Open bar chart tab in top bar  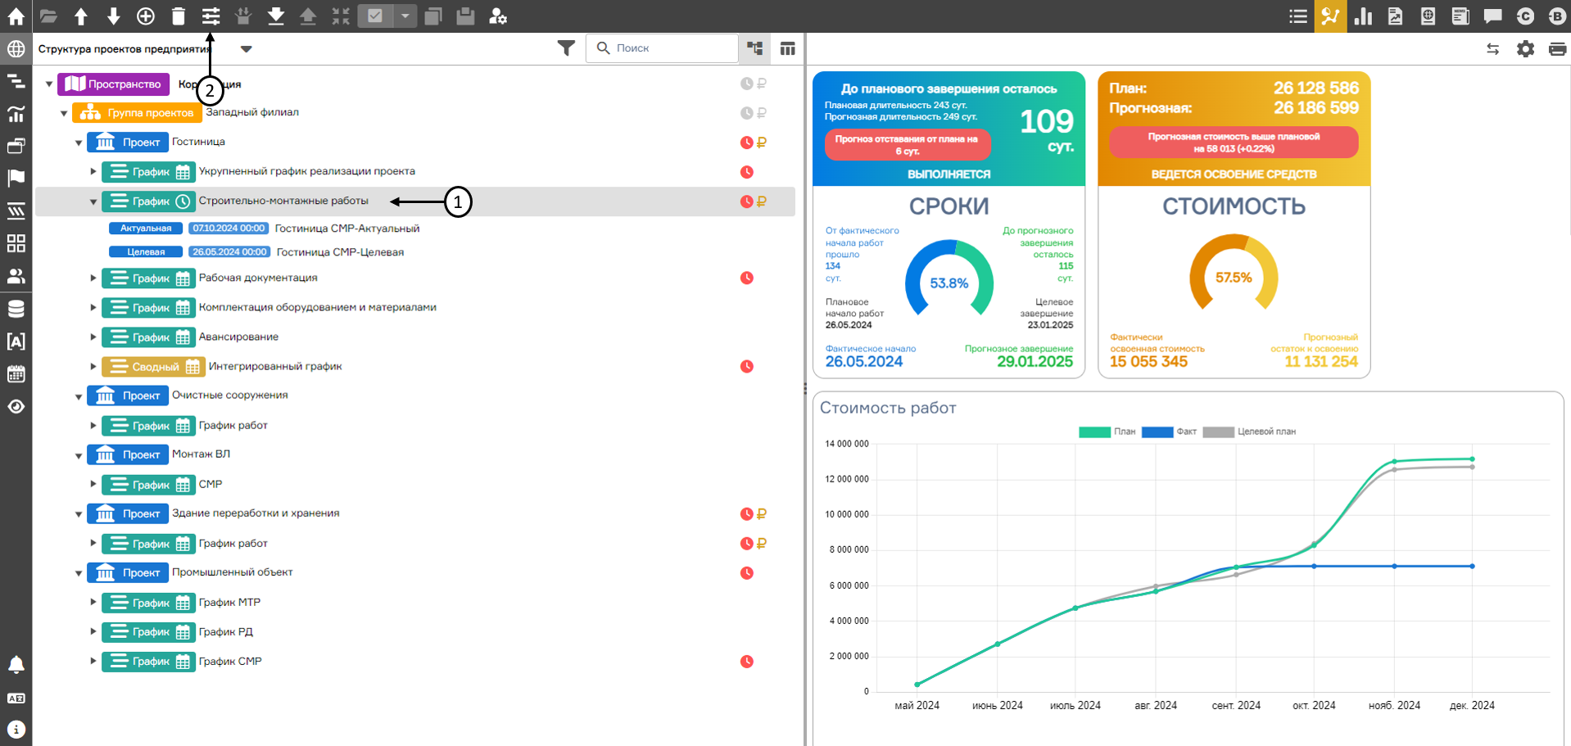(x=1363, y=16)
